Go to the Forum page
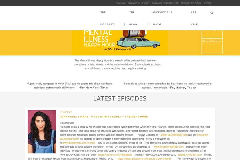The height and width of the screenshot is (160, 240). point(146,3)
